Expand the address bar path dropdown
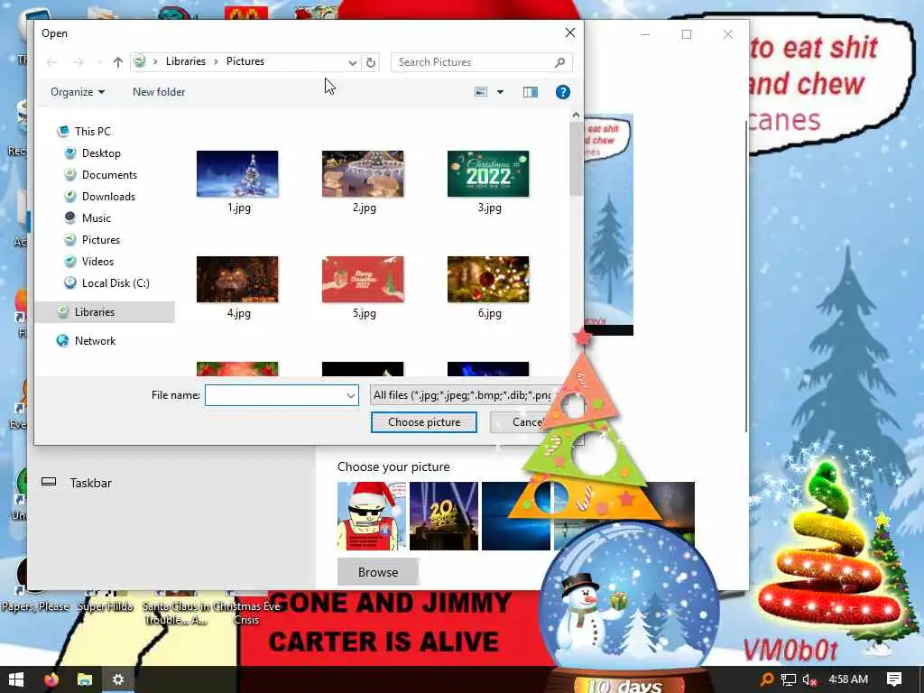Image resolution: width=924 pixels, height=693 pixels. (353, 62)
